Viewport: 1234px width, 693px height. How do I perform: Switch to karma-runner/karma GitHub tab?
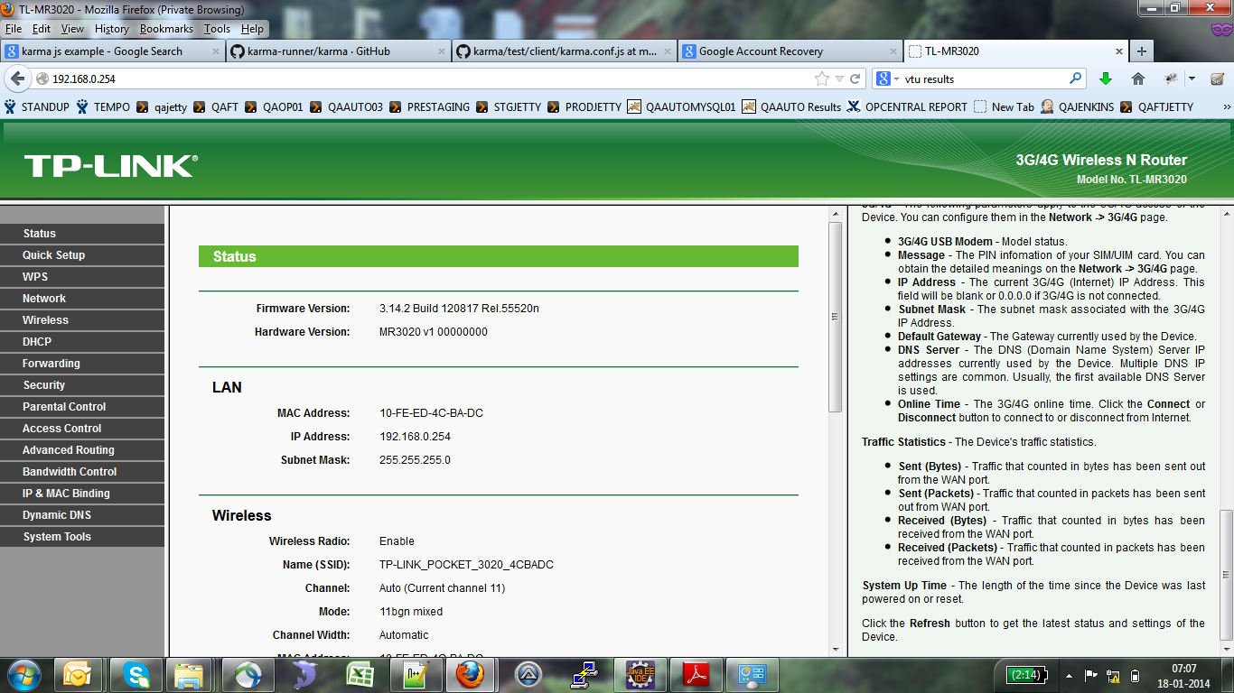click(338, 51)
